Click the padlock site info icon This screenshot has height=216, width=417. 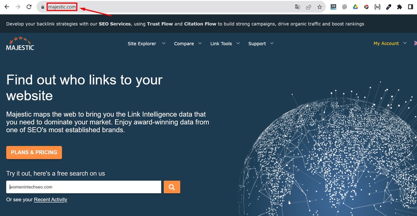click(x=43, y=7)
